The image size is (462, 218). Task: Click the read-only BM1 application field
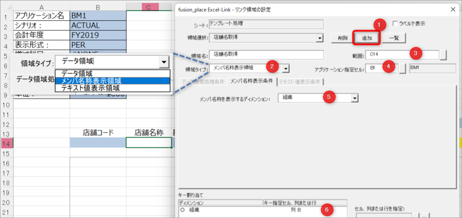click(433, 68)
